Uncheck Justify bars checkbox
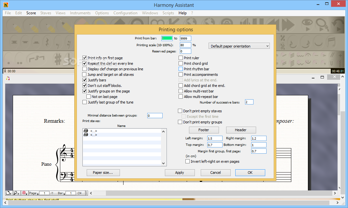Image resolution: width=348 pixels, height=208 pixels. tap(85, 80)
